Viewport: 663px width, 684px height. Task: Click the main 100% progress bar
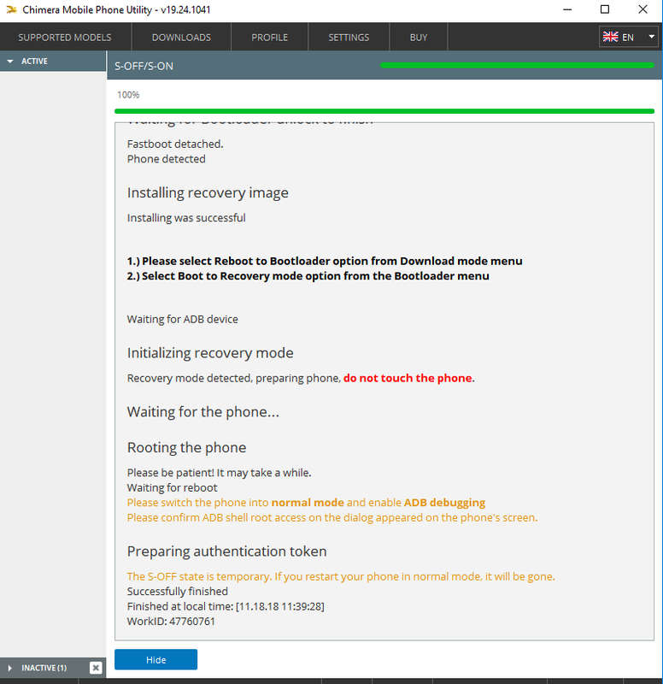coord(384,111)
